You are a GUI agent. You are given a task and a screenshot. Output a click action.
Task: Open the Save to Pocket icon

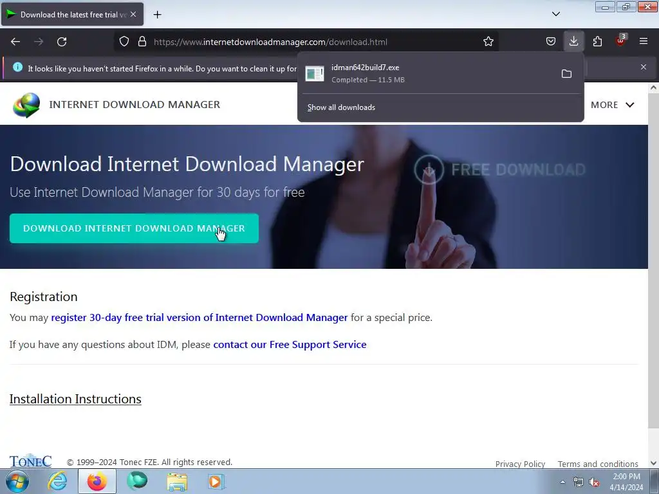[x=551, y=42]
